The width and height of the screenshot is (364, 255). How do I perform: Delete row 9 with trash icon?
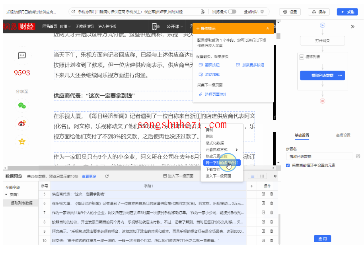[272, 231]
